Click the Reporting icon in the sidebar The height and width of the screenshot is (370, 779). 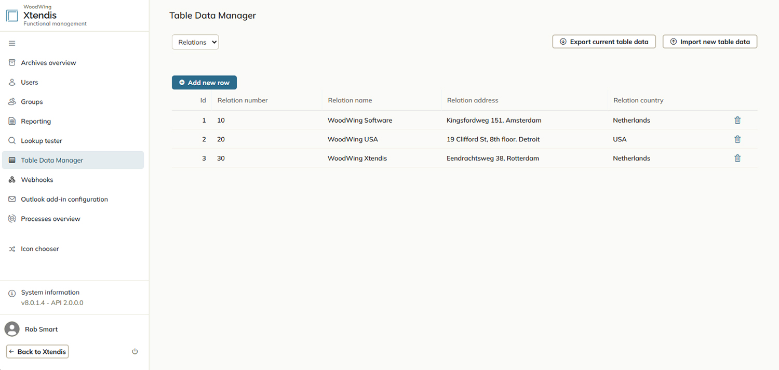point(12,121)
